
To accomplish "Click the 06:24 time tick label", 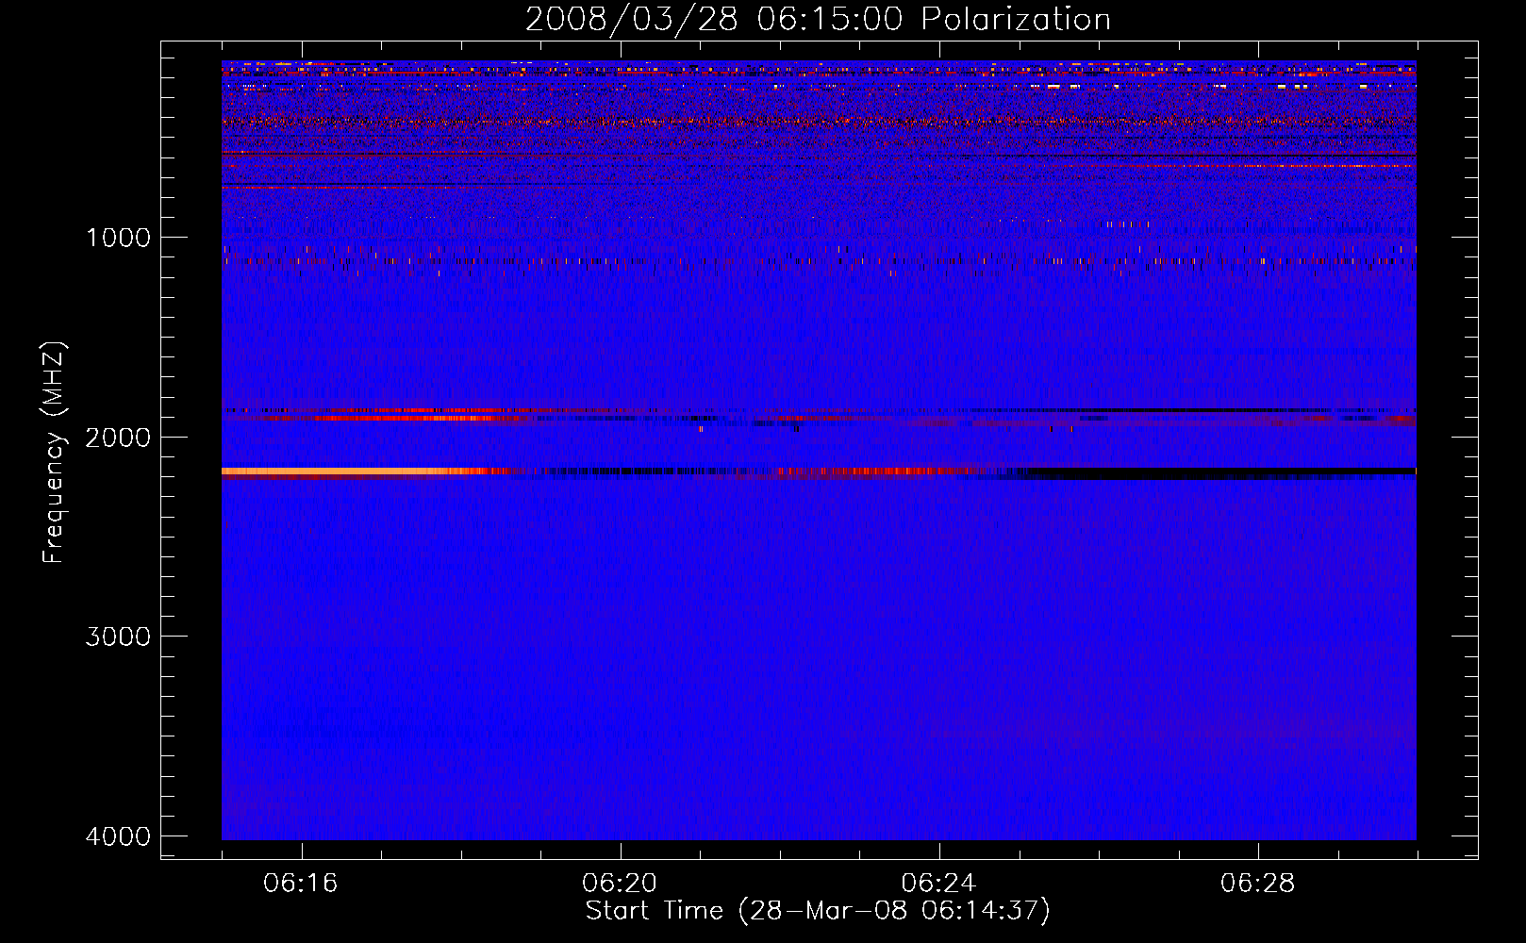I will [x=938, y=883].
